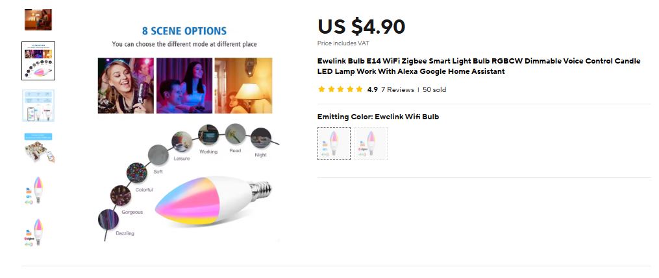Select the WiFi bulb product thumbnail
This screenshot has height=278, width=659.
(x=34, y=191)
